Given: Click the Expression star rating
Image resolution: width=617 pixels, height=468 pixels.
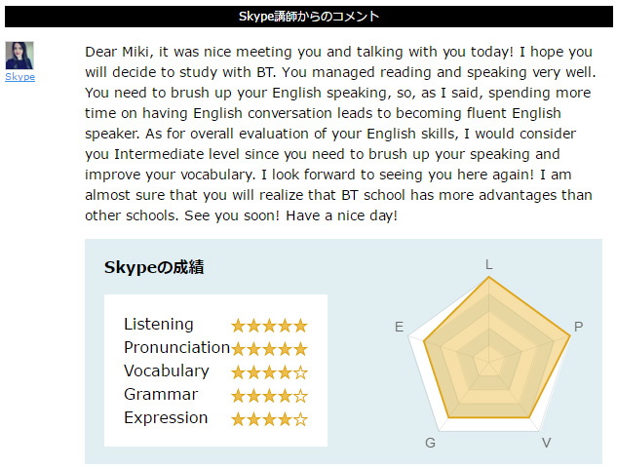Looking at the screenshot, I should tap(269, 419).
